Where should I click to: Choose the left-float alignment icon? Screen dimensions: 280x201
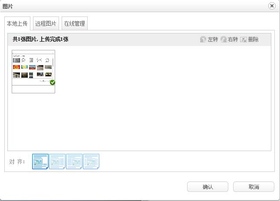point(57,161)
